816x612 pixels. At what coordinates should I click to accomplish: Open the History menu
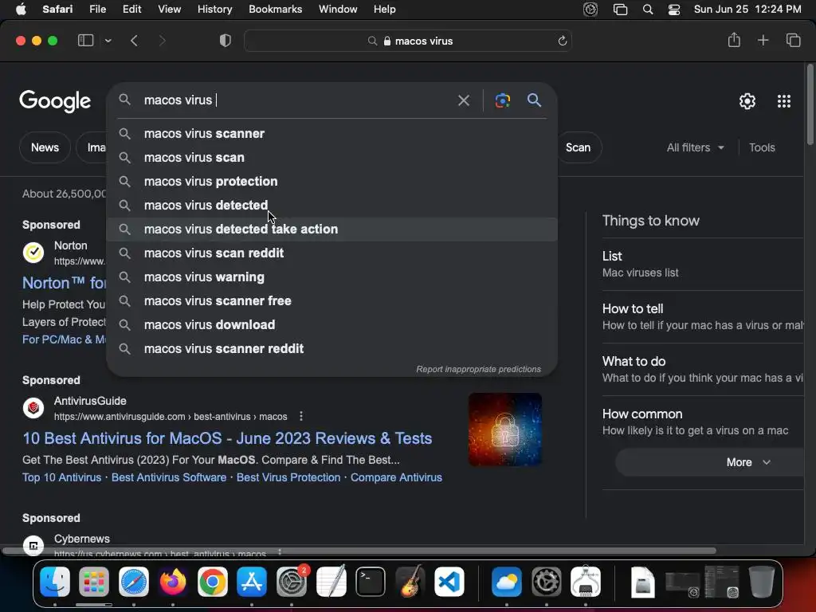click(214, 10)
